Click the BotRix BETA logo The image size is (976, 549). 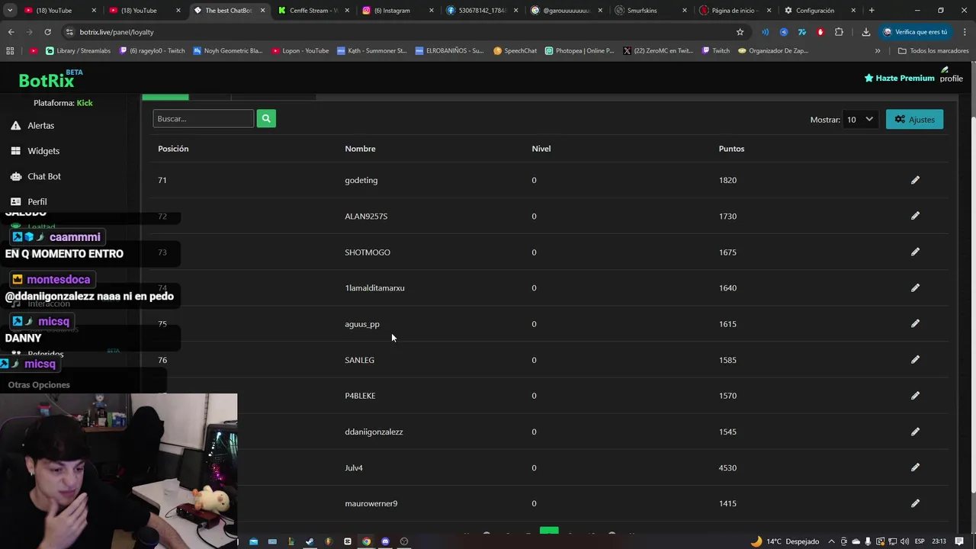(x=50, y=79)
